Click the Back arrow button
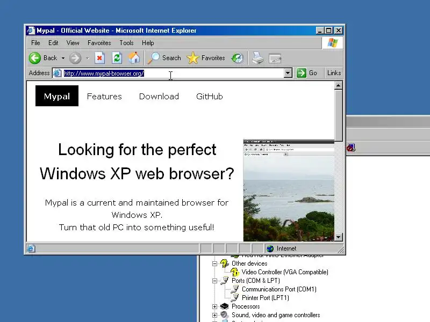 pyautogui.click(x=35, y=58)
